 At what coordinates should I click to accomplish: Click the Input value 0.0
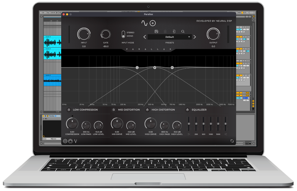84,46
